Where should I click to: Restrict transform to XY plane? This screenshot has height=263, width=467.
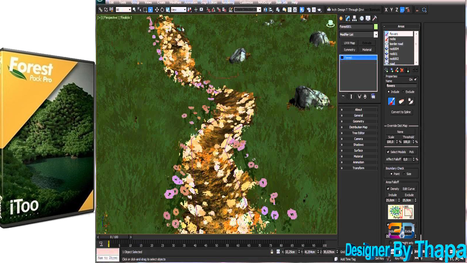click(x=402, y=10)
